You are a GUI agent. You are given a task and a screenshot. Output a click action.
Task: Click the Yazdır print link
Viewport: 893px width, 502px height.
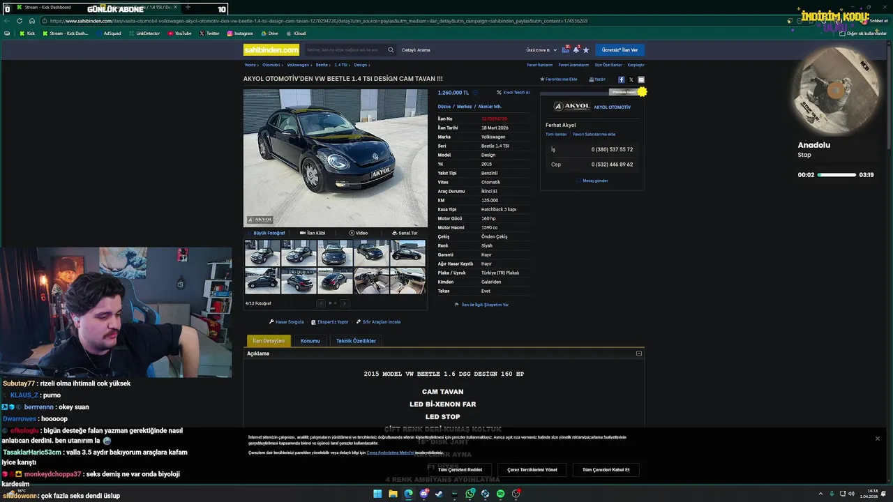click(597, 79)
